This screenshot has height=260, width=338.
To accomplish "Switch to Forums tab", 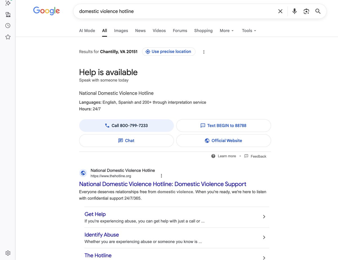I will [180, 31].
